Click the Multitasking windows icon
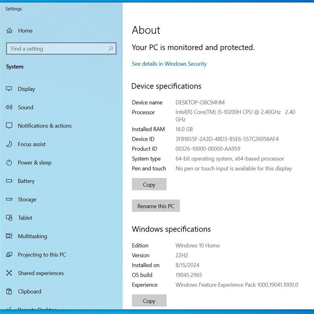Viewport: 314px width, 314px height. tap(9, 236)
